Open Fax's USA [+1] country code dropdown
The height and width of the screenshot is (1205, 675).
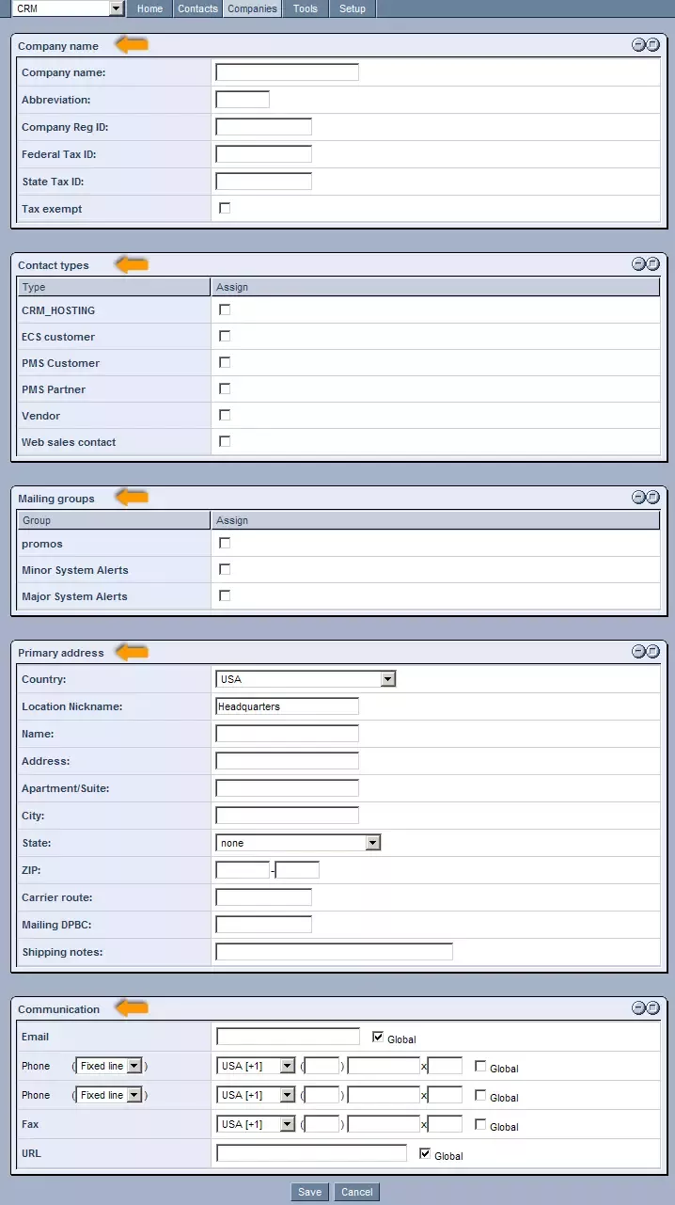pyautogui.click(x=256, y=1124)
